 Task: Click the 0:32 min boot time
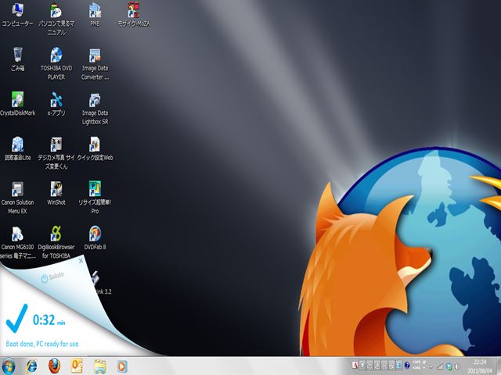coord(49,320)
